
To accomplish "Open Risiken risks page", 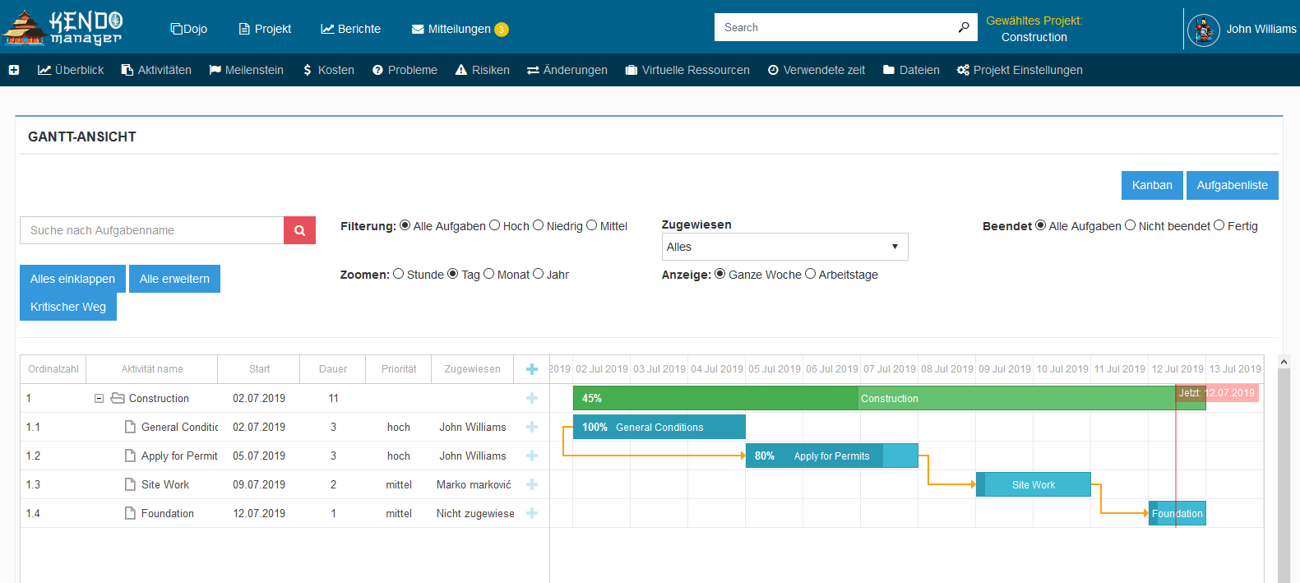I will pyautogui.click(x=483, y=70).
